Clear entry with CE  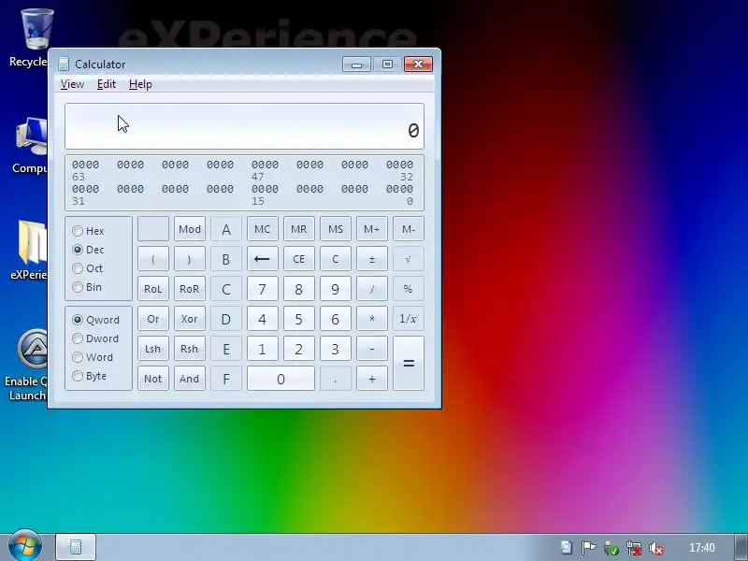coord(299,259)
